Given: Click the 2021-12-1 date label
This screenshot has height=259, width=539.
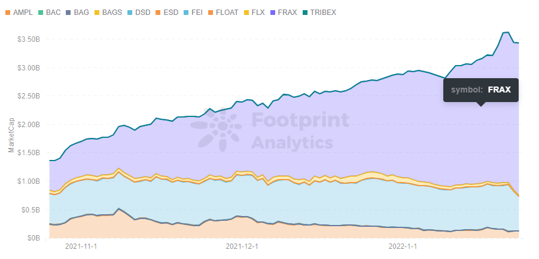Looking at the screenshot, I should pyautogui.click(x=242, y=246).
